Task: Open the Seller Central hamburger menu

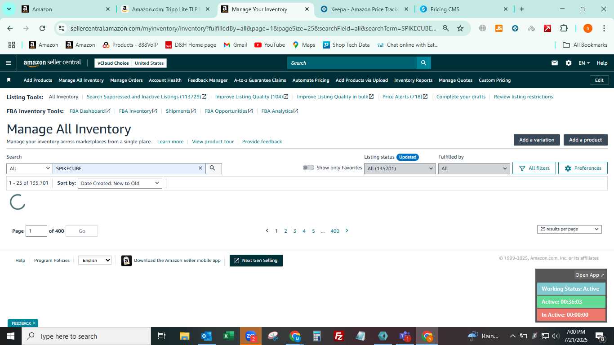Action: (x=9, y=63)
